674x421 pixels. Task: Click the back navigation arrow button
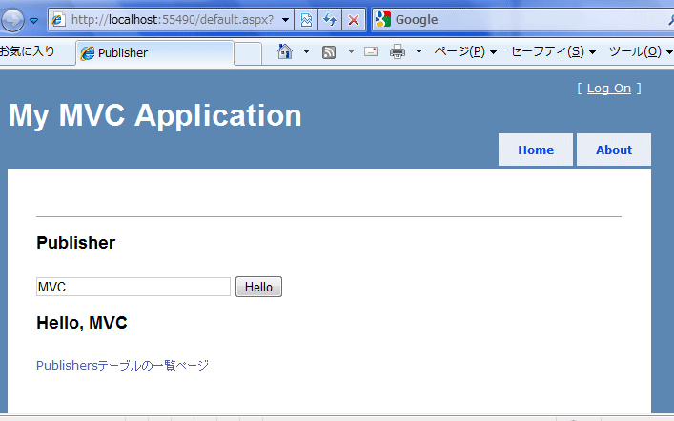[x=11, y=20]
